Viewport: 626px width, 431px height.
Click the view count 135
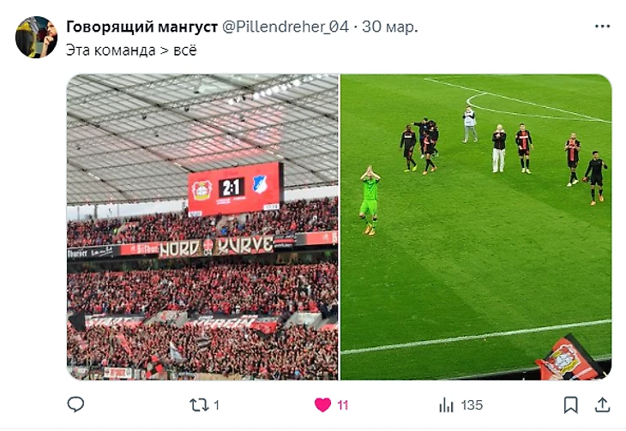[472, 405]
